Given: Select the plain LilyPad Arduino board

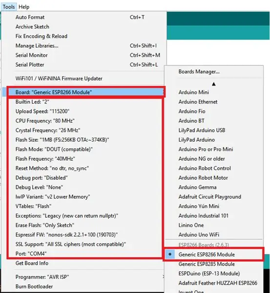Looking at the screenshot, I should tap(214, 140).
